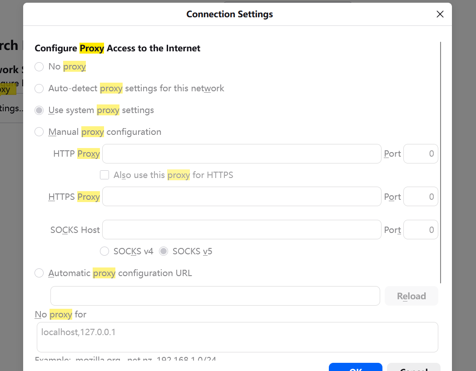476x371 pixels.
Task: Select SOCKS v5 option
Action: coord(164,251)
